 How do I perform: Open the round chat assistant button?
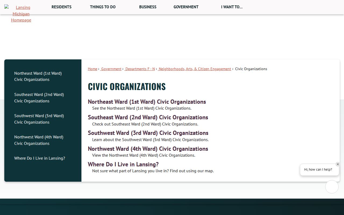pos(332,187)
